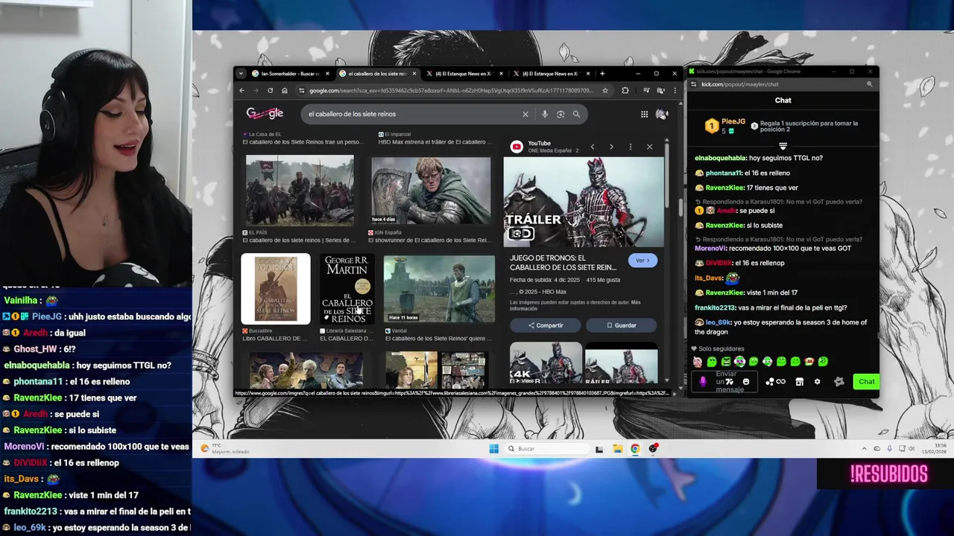Start voice search with the microphone icon
Screen dimensions: 954x536
545,114
